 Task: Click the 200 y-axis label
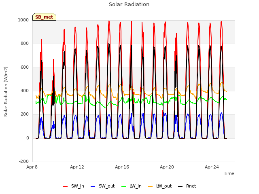coord(25,114)
